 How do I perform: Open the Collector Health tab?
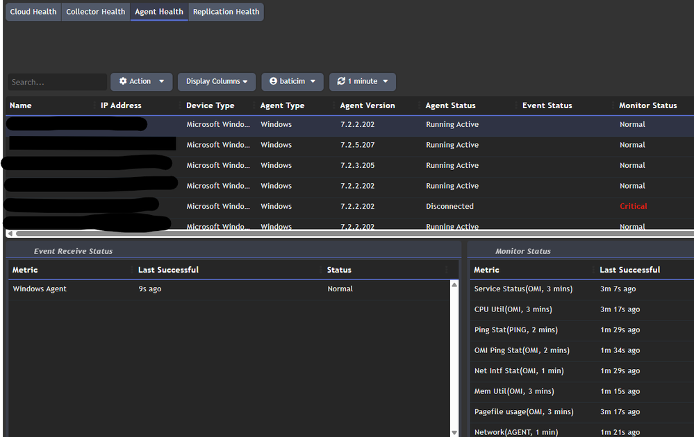coord(96,12)
